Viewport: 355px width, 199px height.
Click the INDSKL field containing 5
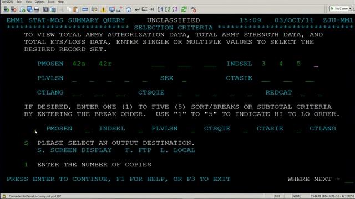[298, 64]
